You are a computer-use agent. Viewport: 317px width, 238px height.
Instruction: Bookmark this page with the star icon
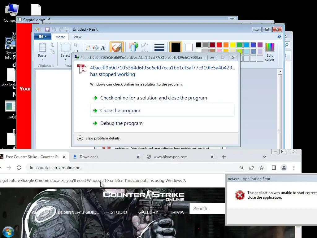262,168
